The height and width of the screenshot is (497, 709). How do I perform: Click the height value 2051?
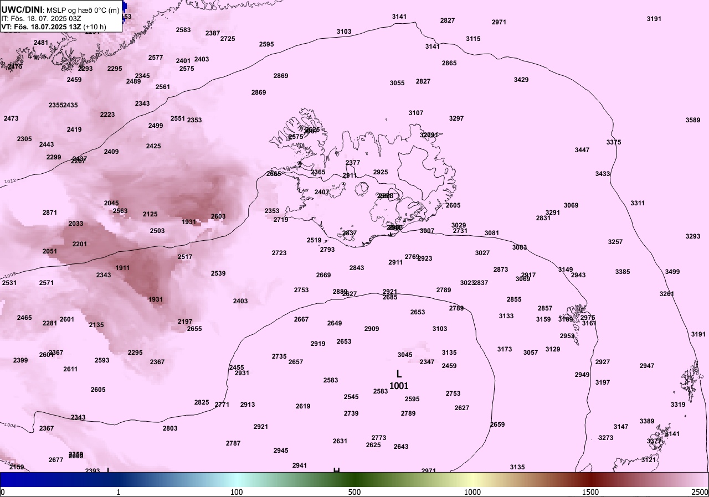click(50, 251)
